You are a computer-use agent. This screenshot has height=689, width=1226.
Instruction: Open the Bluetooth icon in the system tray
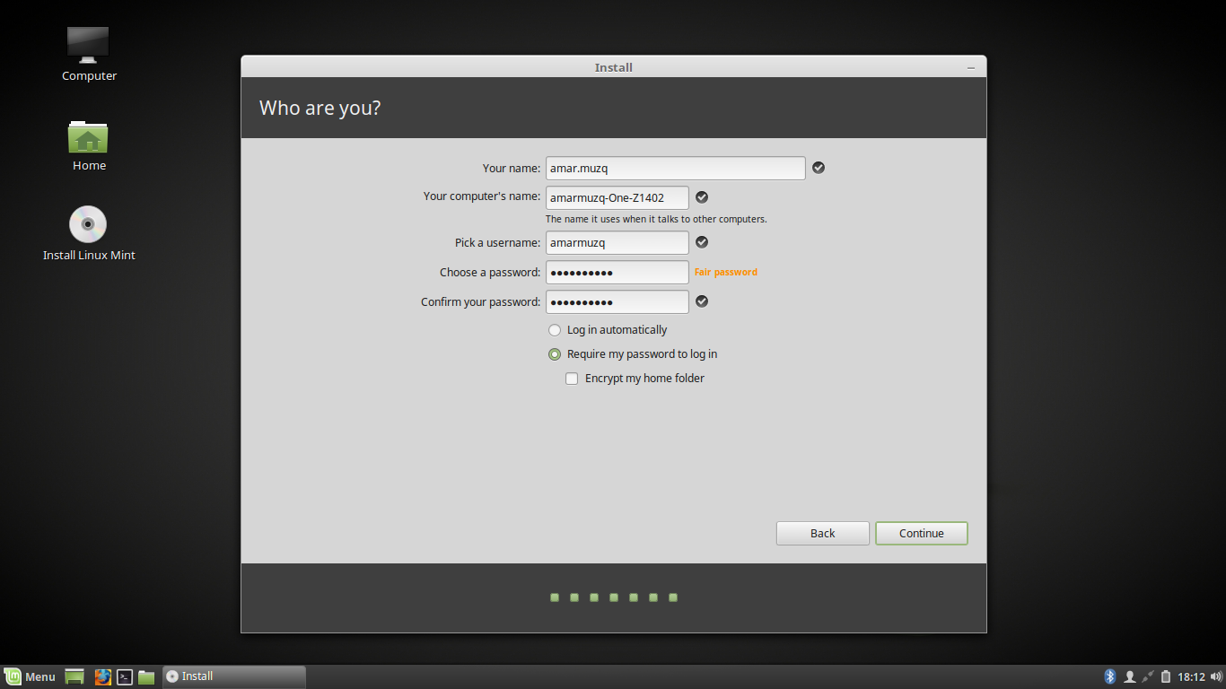pyautogui.click(x=1110, y=676)
